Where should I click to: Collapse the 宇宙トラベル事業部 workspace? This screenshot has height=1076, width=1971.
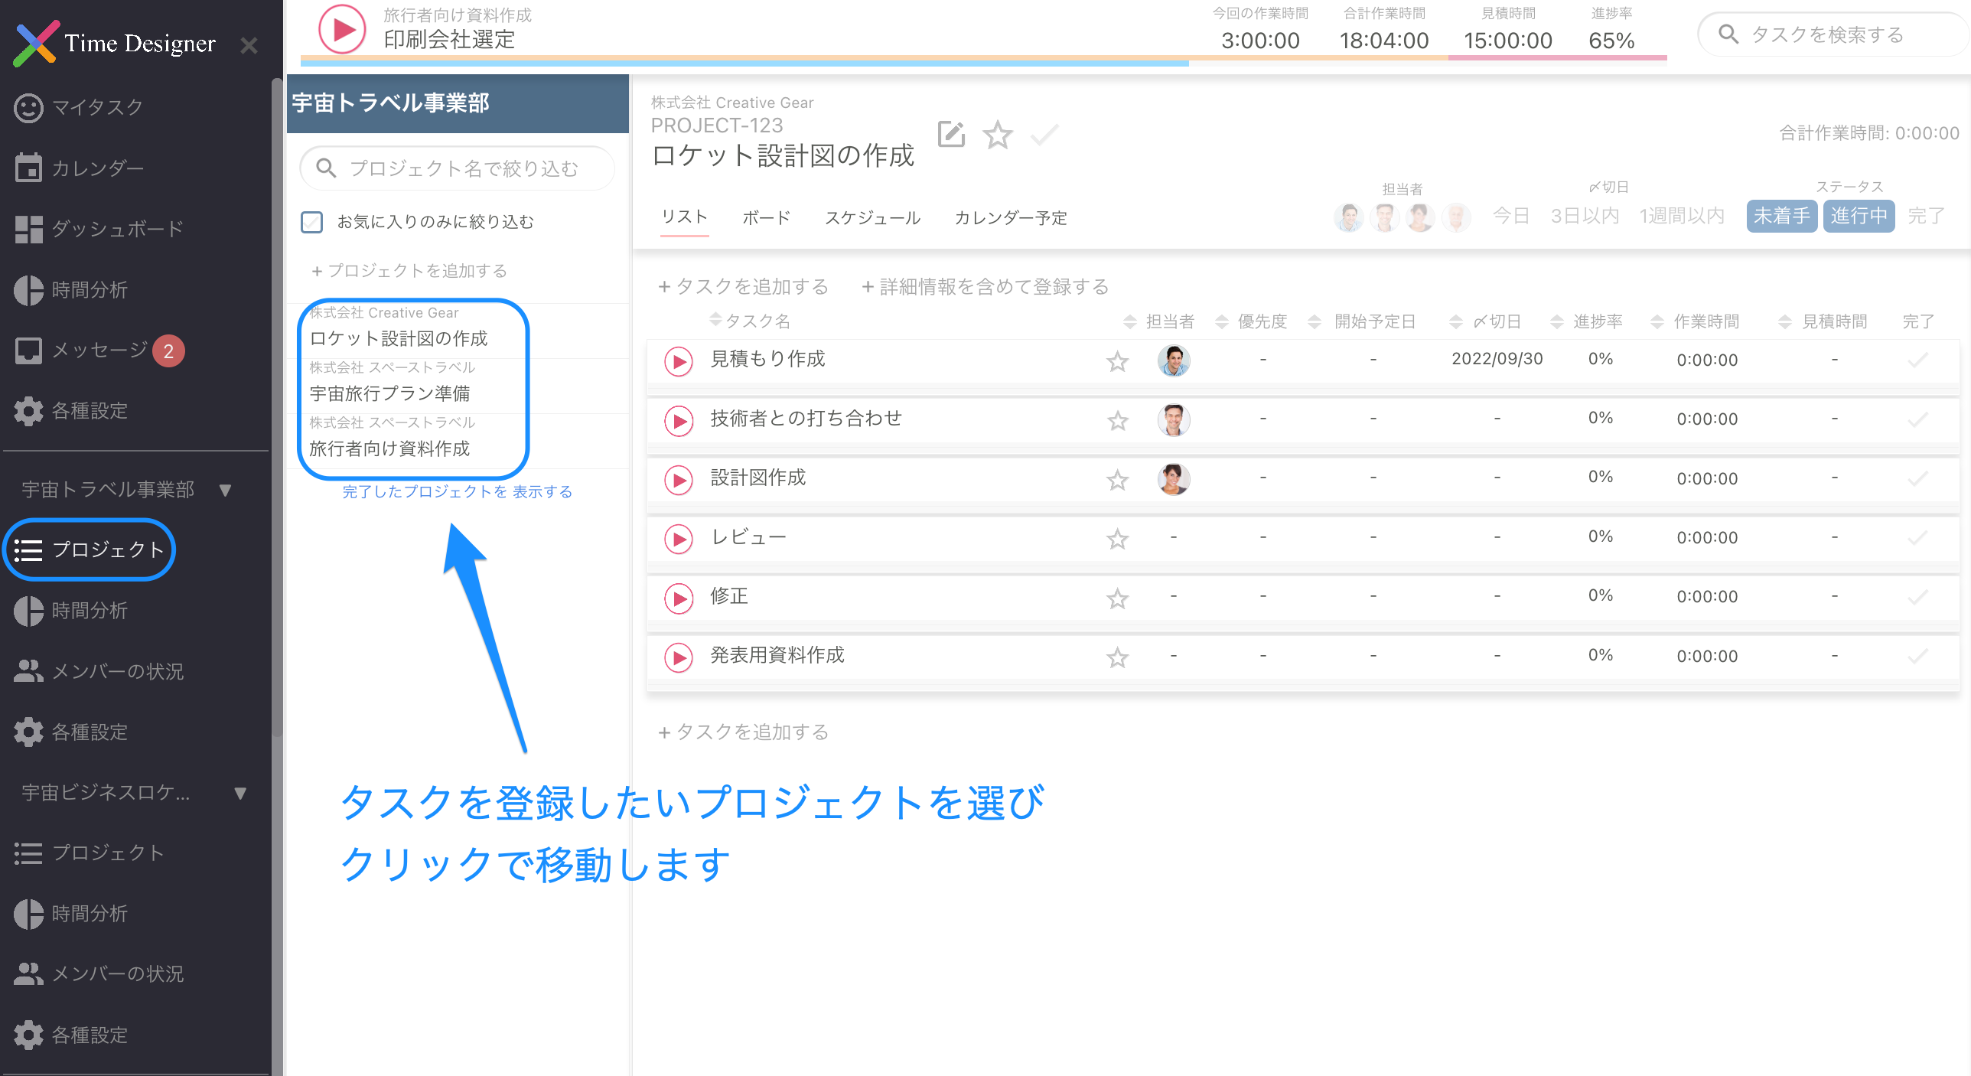[226, 490]
